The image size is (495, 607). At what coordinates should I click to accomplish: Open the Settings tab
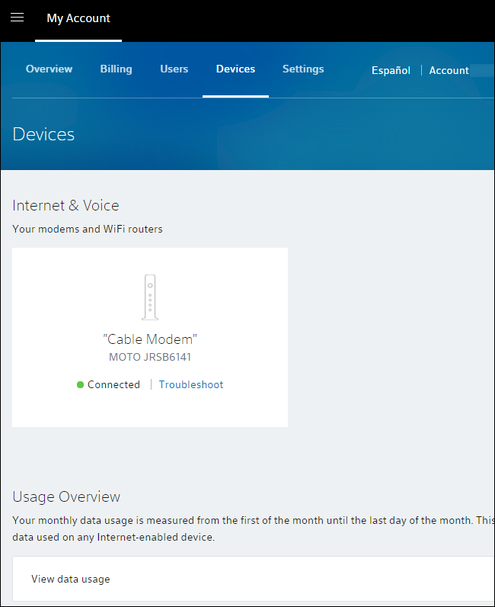[303, 69]
